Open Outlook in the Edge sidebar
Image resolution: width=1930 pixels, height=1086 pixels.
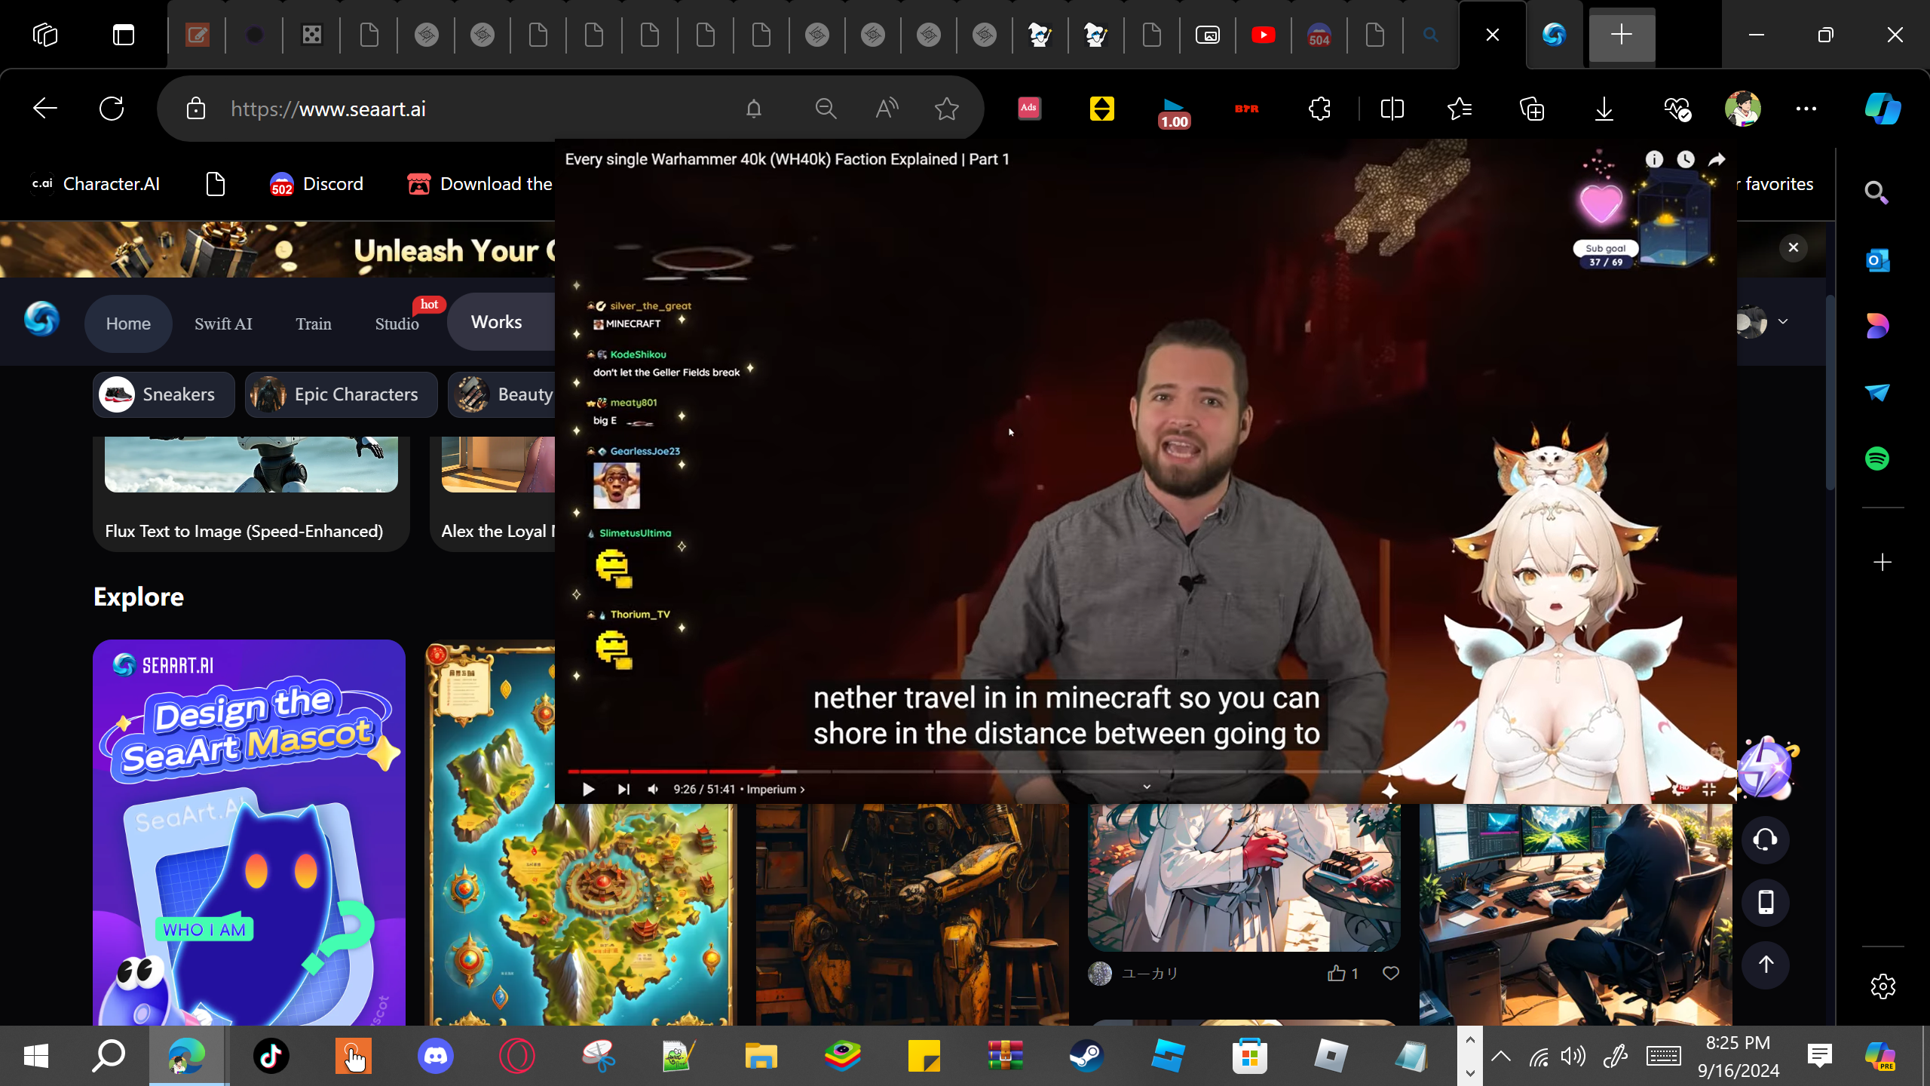tap(1877, 261)
